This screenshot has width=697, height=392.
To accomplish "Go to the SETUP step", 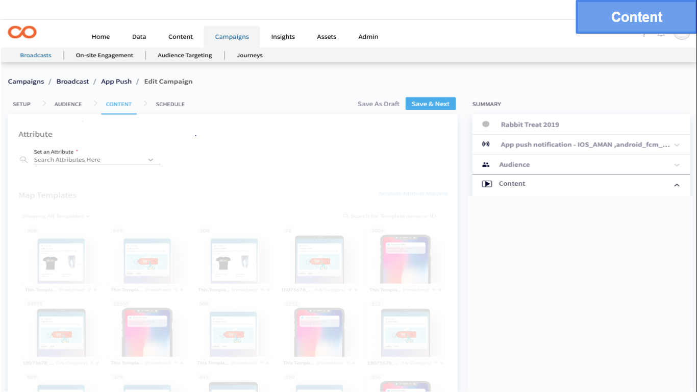I will [21, 104].
